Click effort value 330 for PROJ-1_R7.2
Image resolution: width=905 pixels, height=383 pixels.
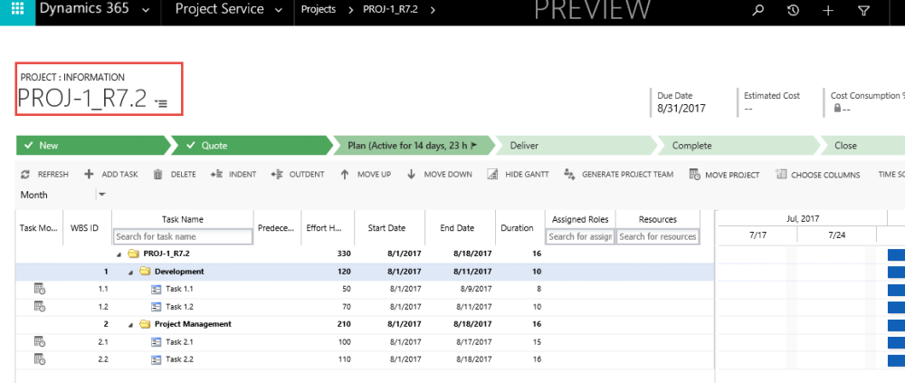tap(344, 254)
